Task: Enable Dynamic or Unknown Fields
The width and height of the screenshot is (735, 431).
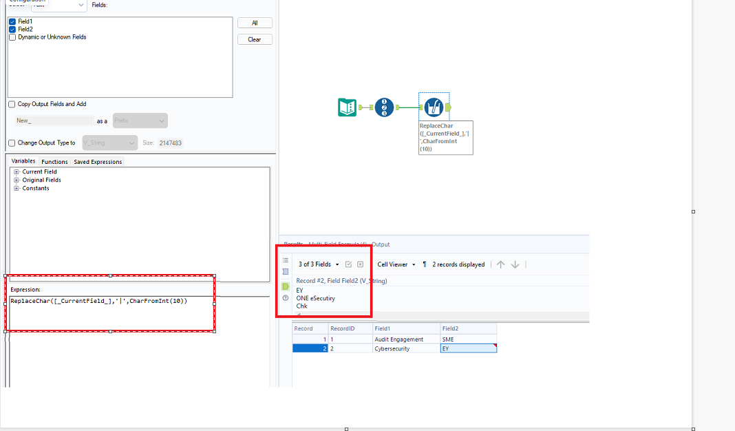Action: [12, 36]
